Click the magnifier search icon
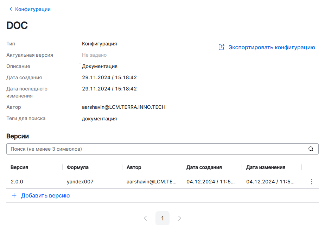Viewport: 325px width, 226px height. point(311,149)
